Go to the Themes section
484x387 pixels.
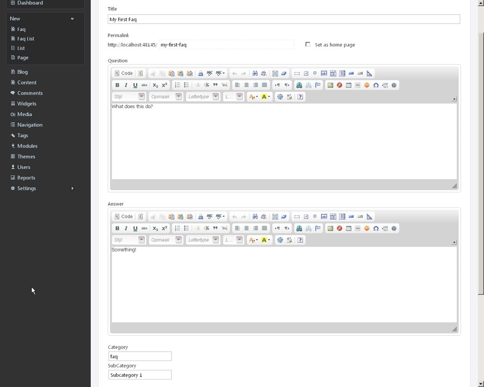pyautogui.click(x=26, y=156)
